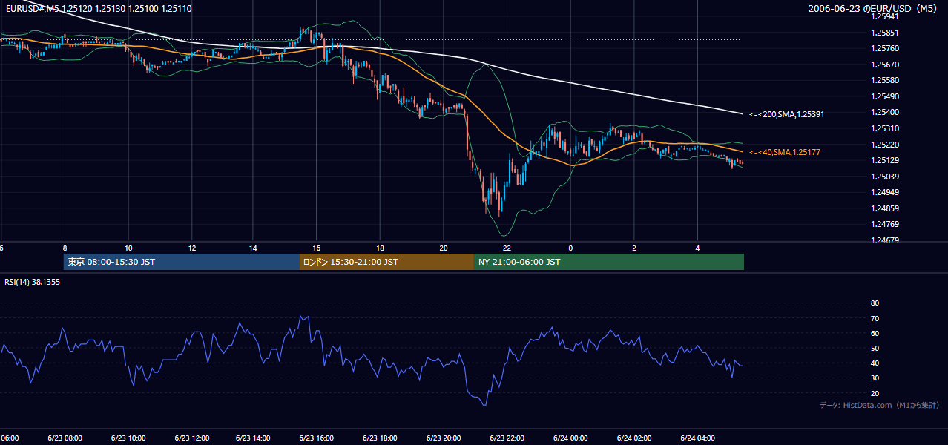Click hour label 8 under the price chart
The height and width of the screenshot is (445, 948).
[x=65, y=248]
